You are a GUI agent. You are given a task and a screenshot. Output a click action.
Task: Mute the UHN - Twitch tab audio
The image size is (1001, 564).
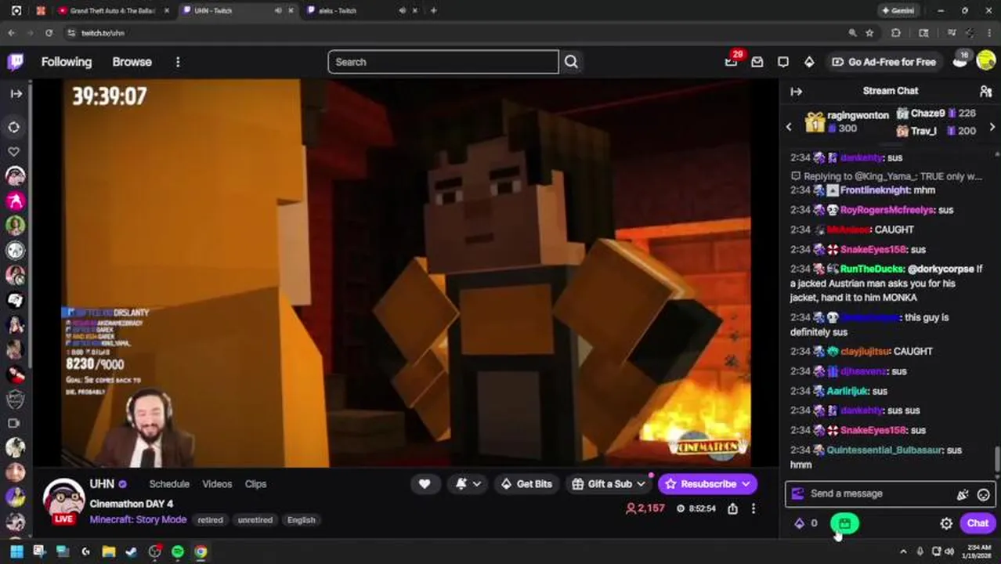tap(278, 11)
